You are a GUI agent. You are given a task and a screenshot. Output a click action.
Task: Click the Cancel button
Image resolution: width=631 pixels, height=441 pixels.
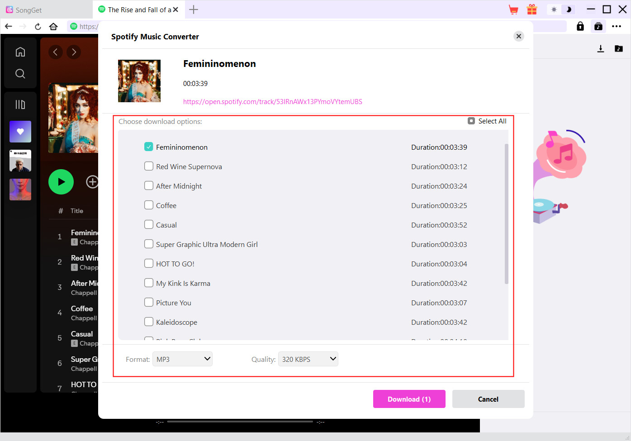tap(489, 399)
